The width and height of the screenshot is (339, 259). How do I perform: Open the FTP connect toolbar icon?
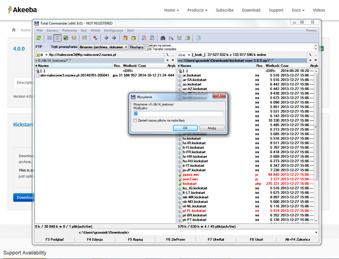pos(144,38)
